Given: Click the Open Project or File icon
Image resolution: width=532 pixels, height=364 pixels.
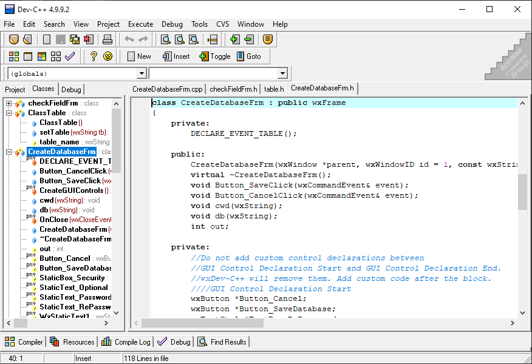Looking at the screenshot, I should (x=28, y=39).
